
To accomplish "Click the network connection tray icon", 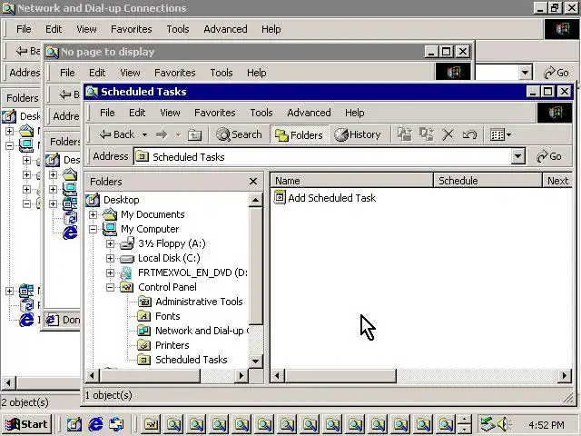I will [x=487, y=424].
